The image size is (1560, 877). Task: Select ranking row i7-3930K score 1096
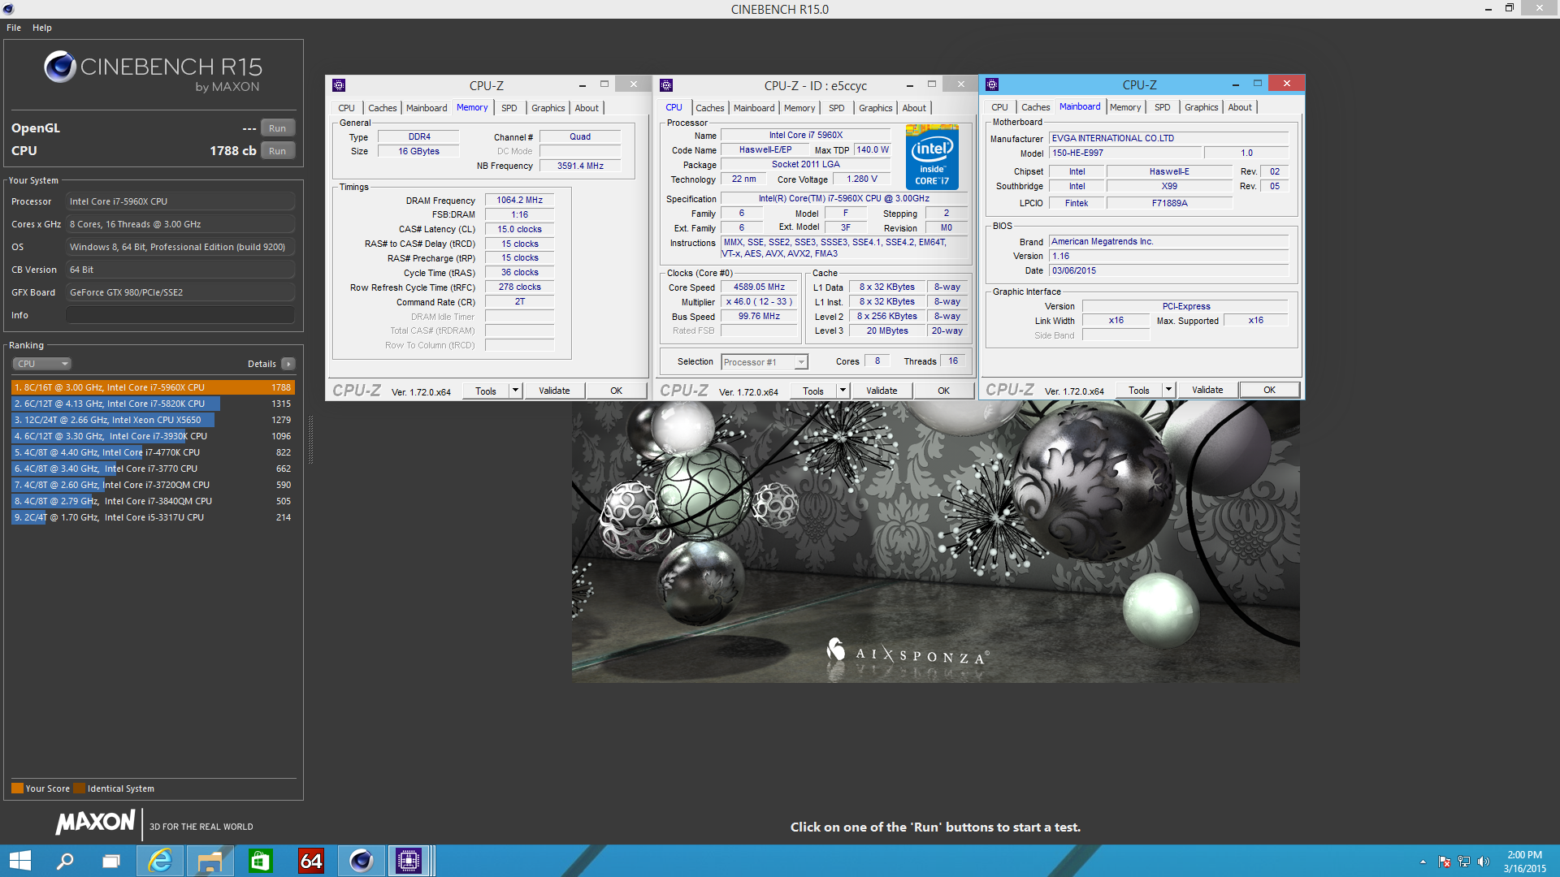pyautogui.click(x=153, y=436)
